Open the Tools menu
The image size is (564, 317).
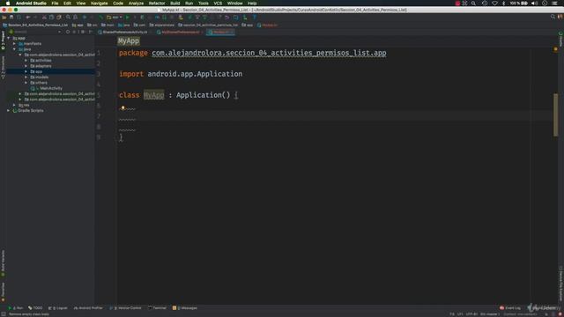[x=204, y=4]
